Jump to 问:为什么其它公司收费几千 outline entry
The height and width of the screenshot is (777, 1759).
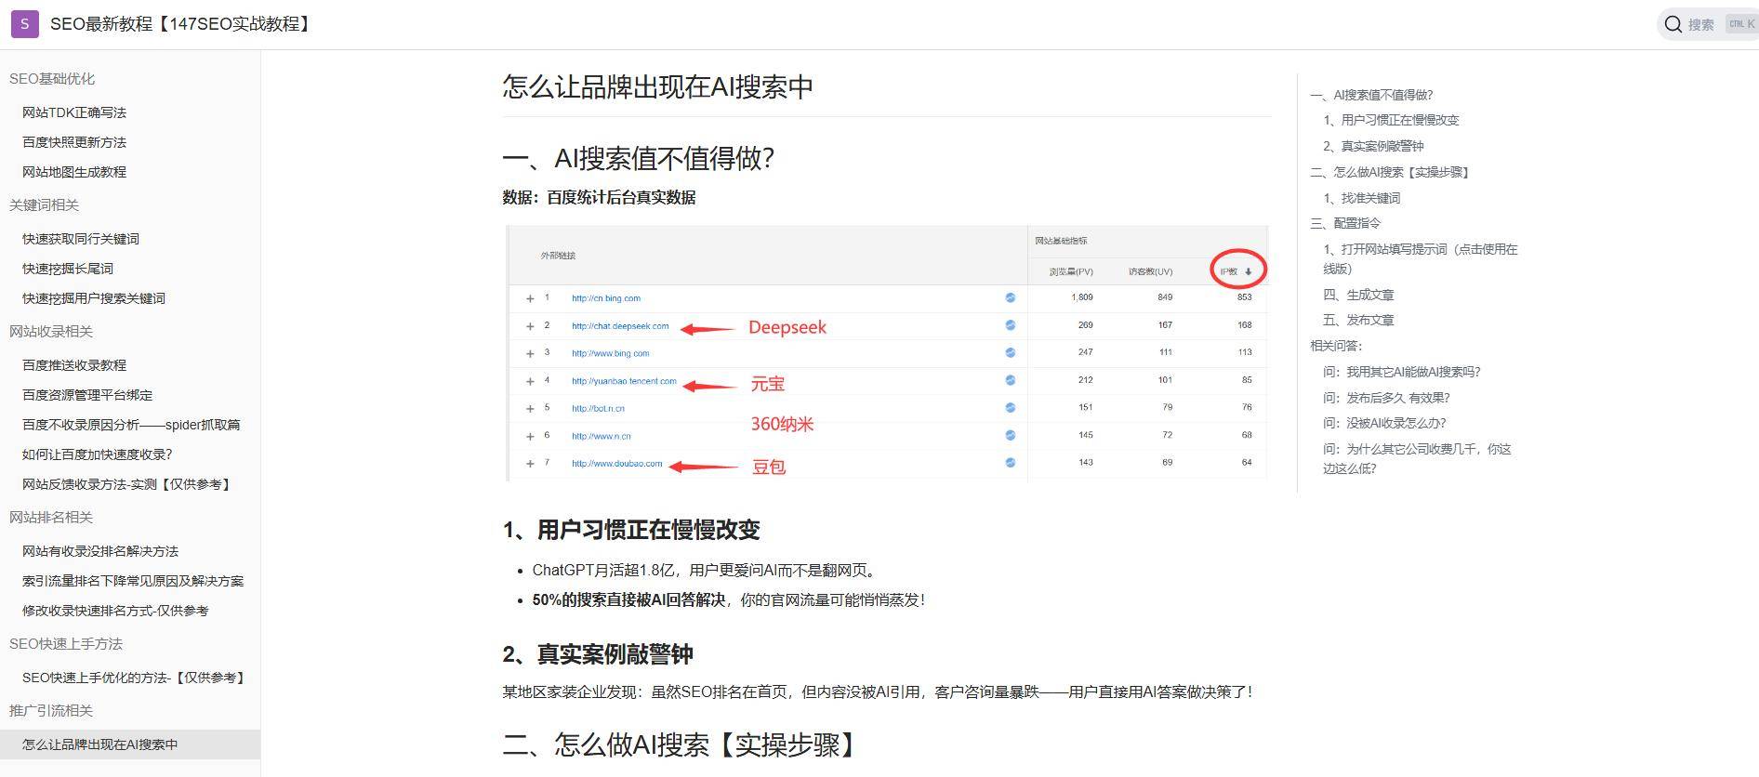(x=1417, y=458)
